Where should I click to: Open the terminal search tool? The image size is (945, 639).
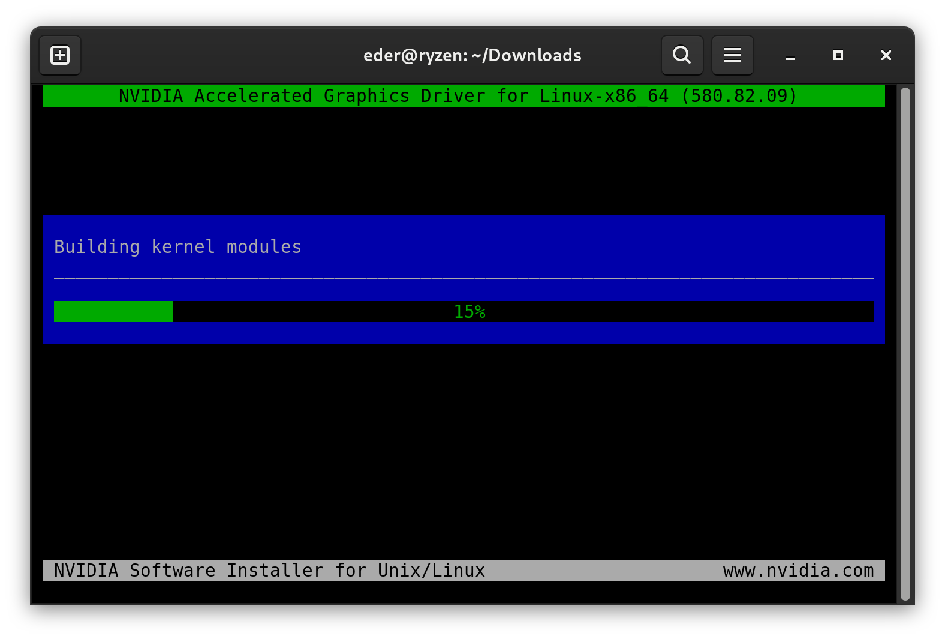pos(682,55)
